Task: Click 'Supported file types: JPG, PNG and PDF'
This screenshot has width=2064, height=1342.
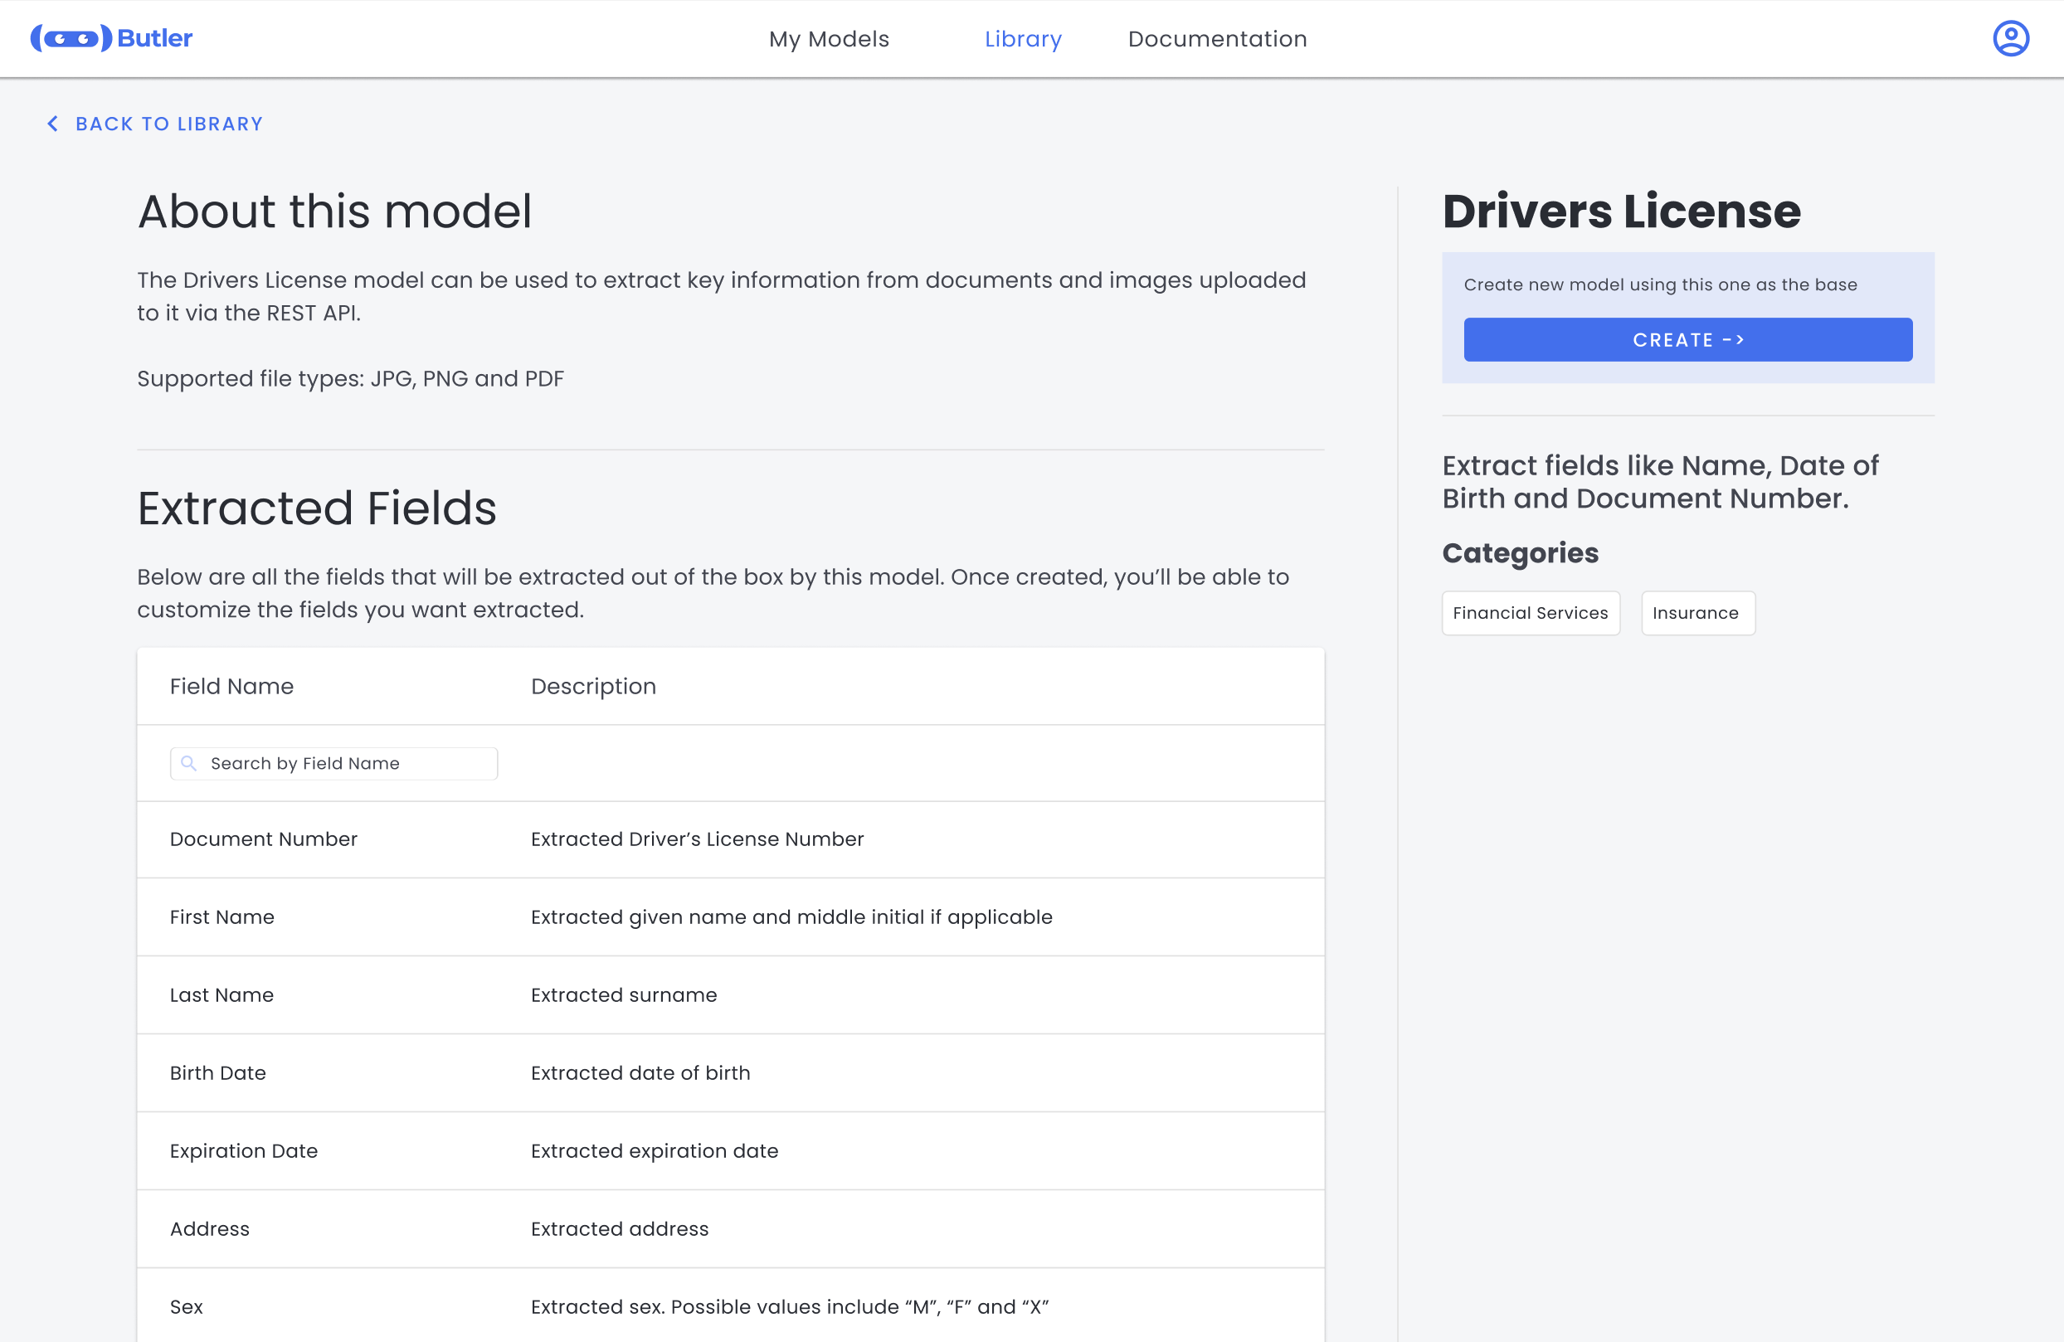Action: point(350,379)
